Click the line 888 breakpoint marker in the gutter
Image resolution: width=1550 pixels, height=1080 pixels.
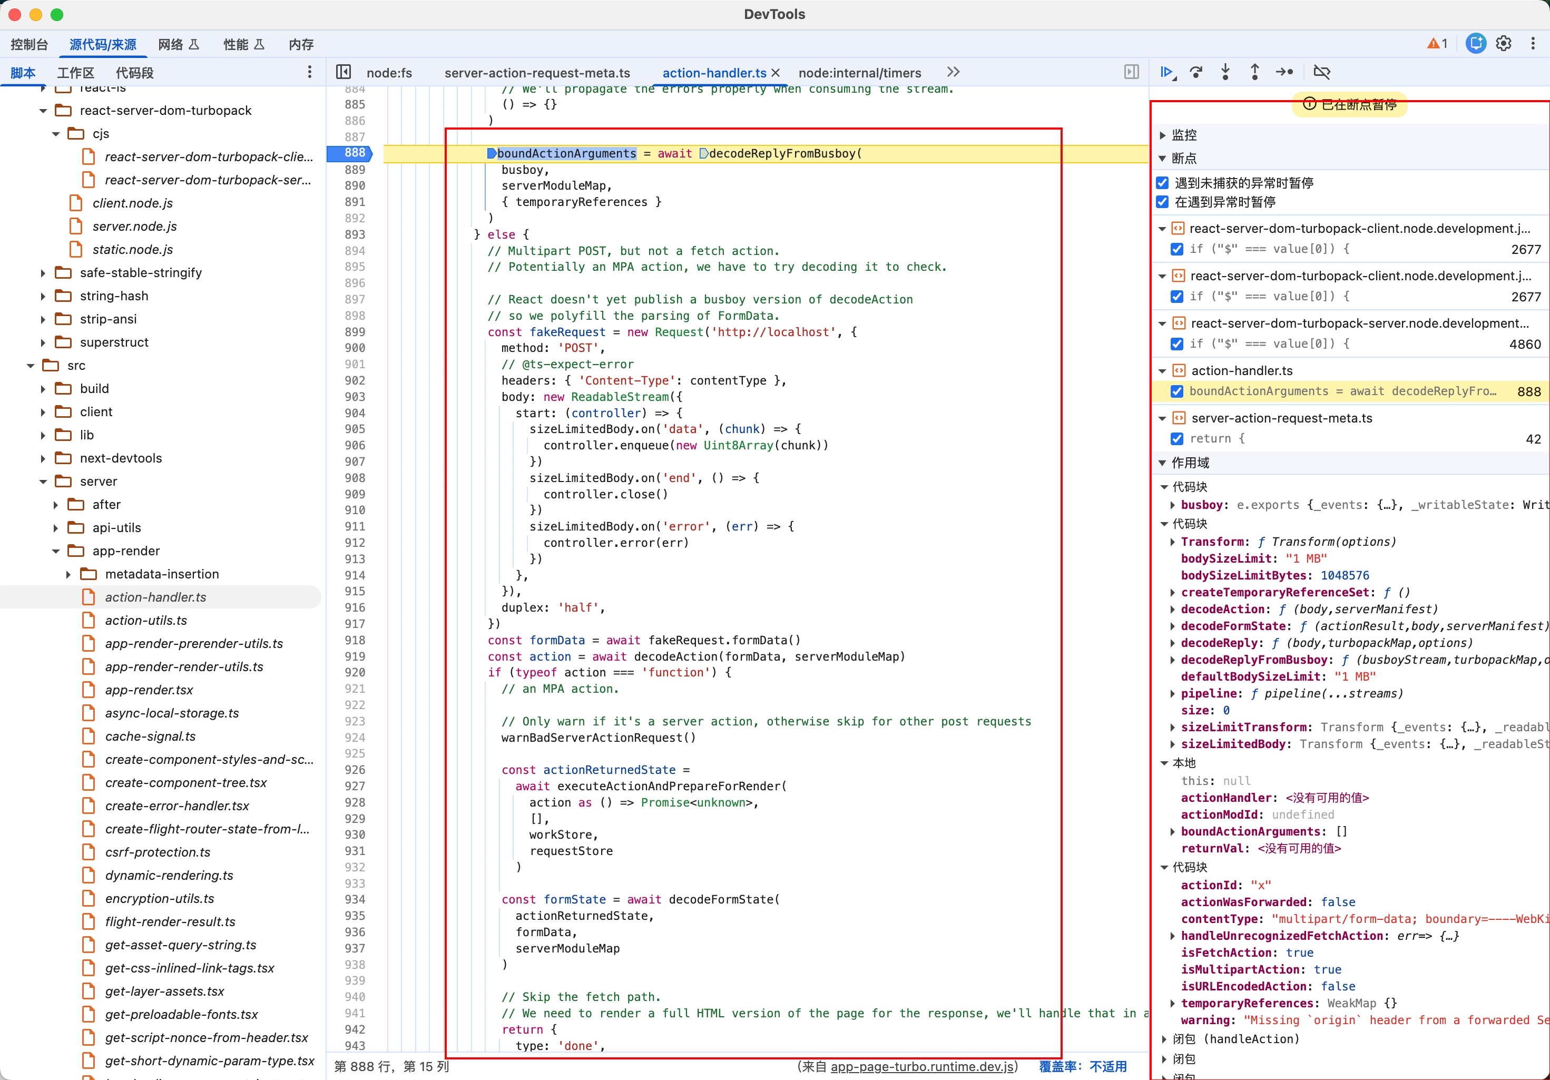click(350, 153)
